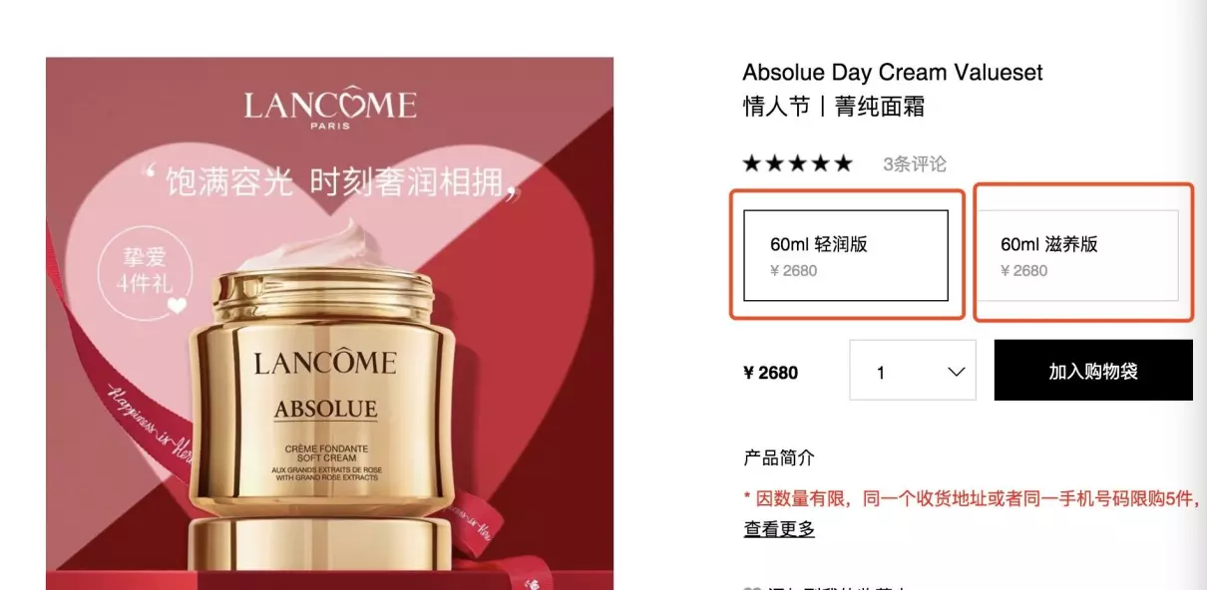Click the Absolue Day Cream Valueset title
The width and height of the screenshot is (1207, 590).
(x=893, y=73)
